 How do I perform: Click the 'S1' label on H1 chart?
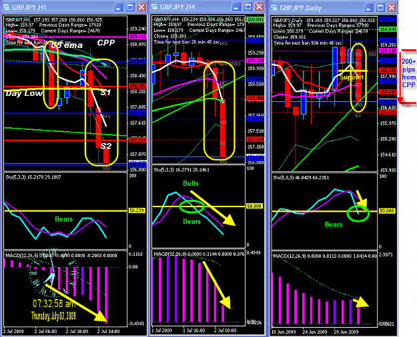[105, 93]
